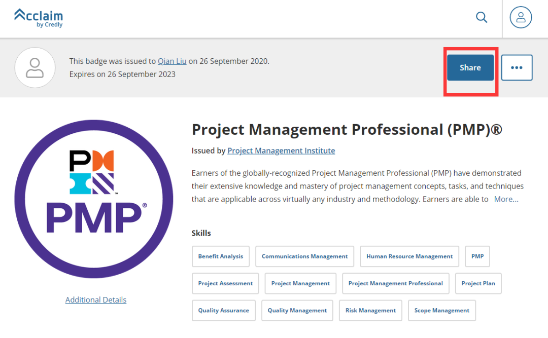548x338 pixels.
Task: Visit the Project Management Institute link
Action: point(281,151)
